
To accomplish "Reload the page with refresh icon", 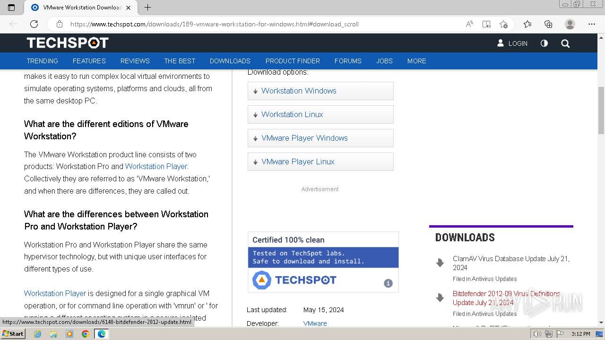I will point(34,24).
